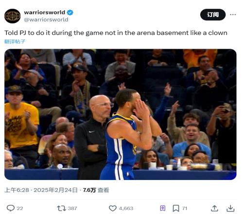Screen dimensions: 243x214
Task: Open the three-dot more options menu
Action: coord(233,15)
